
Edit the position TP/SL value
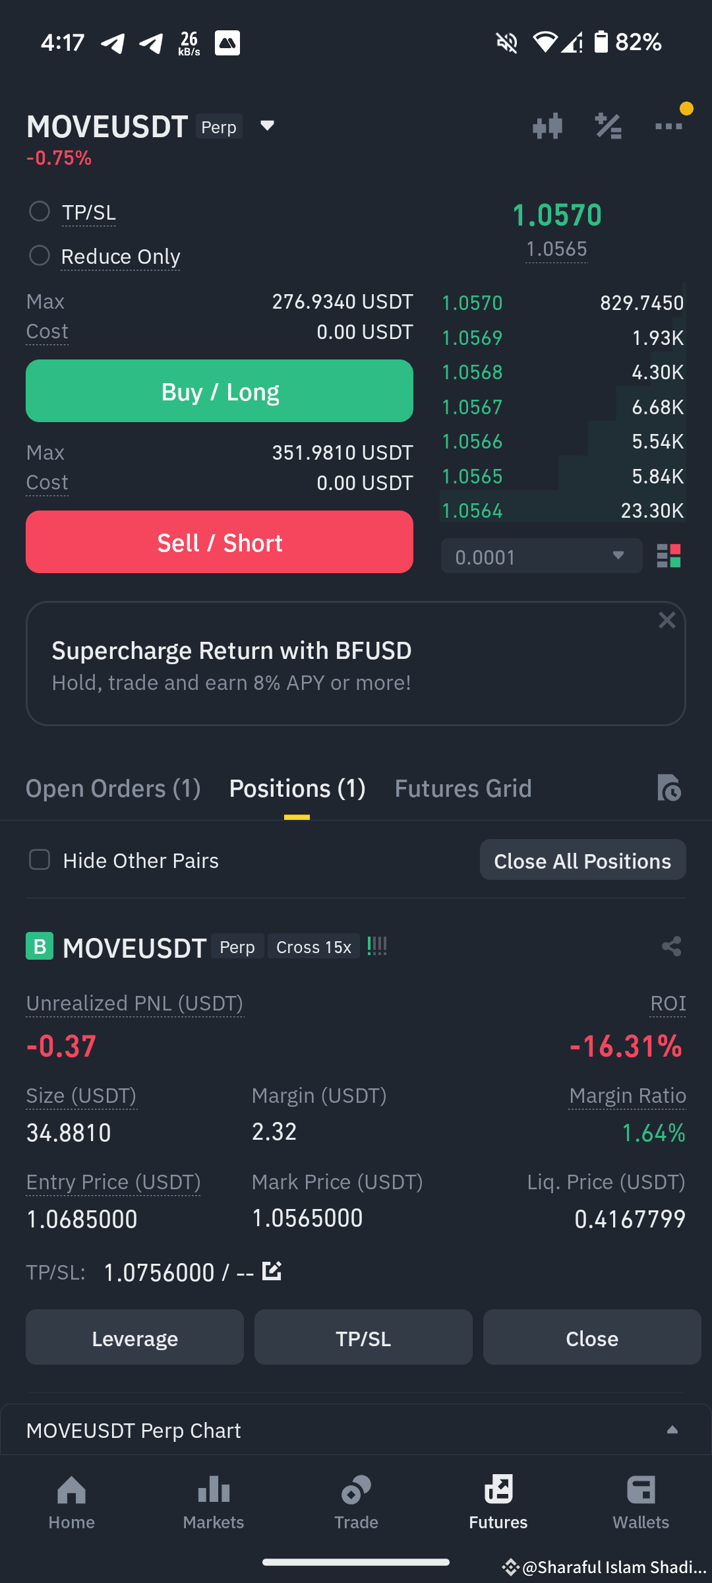point(272,1270)
